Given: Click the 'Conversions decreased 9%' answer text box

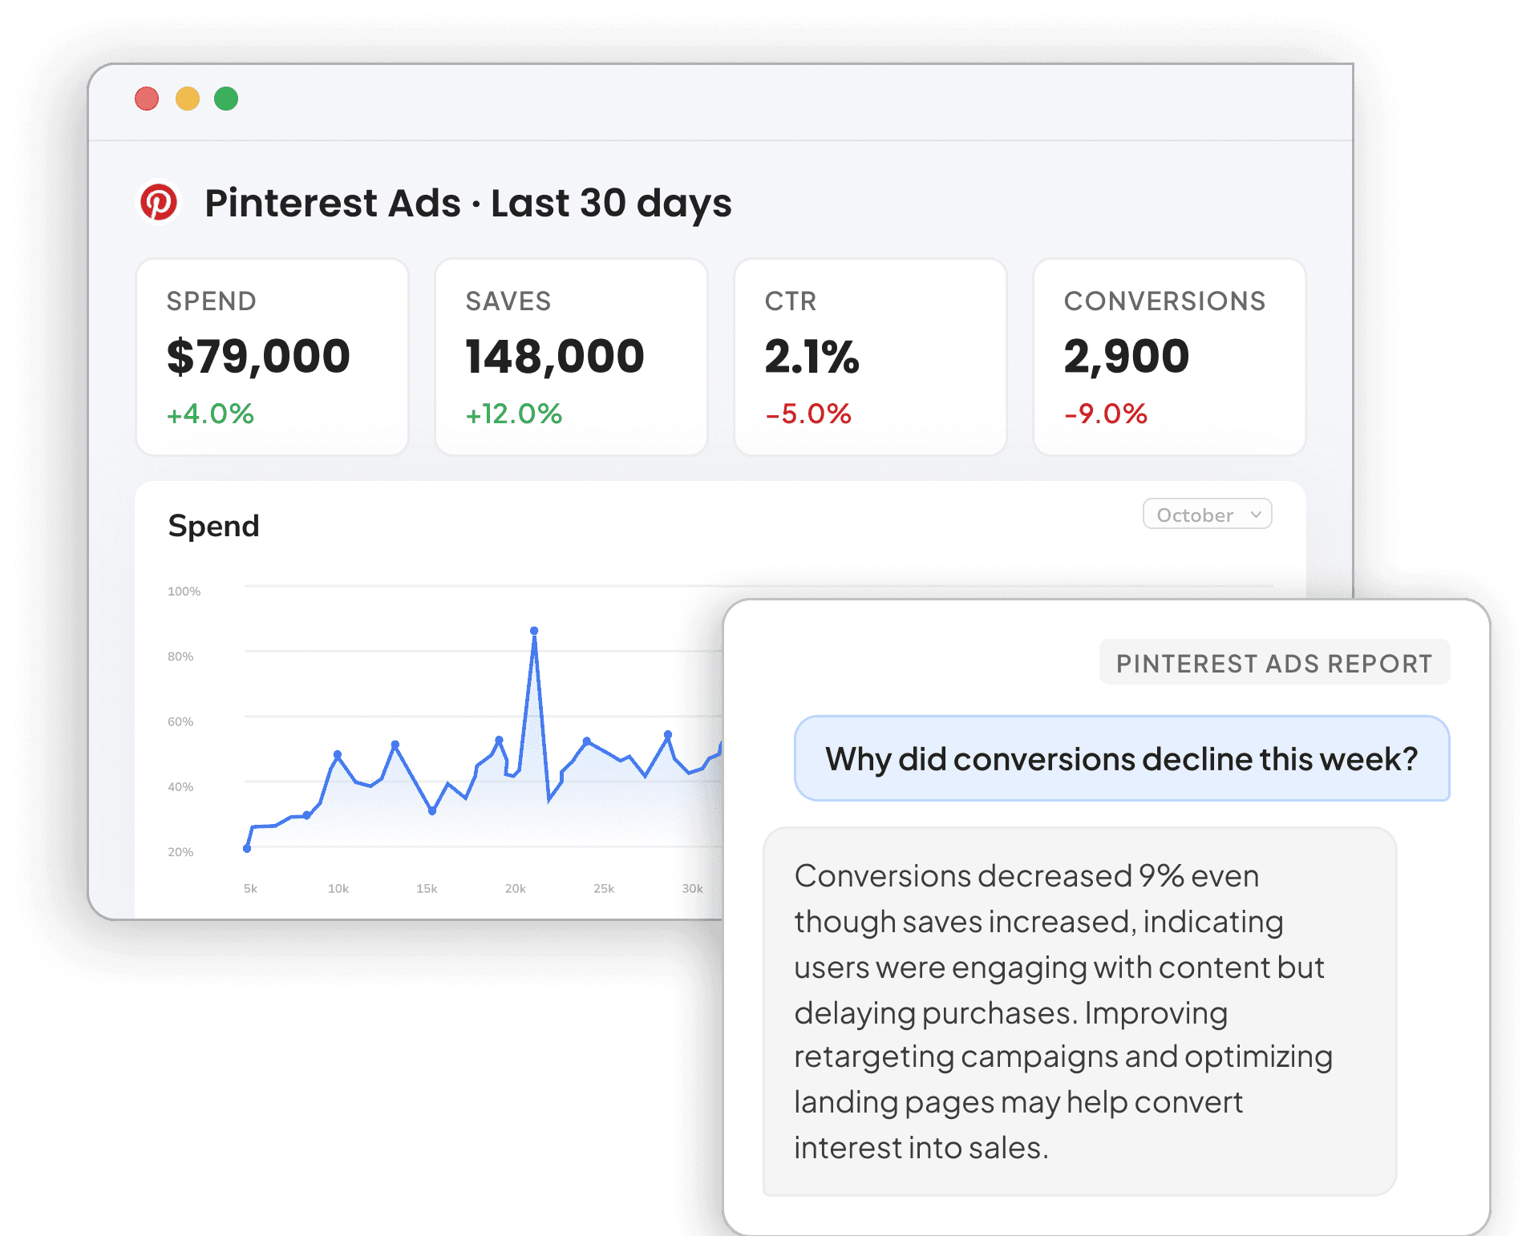Looking at the screenshot, I should (1080, 1012).
